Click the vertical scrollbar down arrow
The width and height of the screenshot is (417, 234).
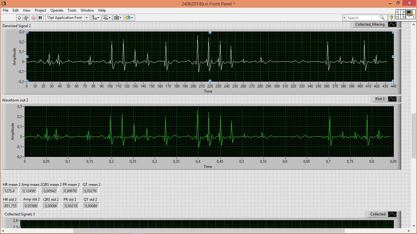click(x=414, y=226)
